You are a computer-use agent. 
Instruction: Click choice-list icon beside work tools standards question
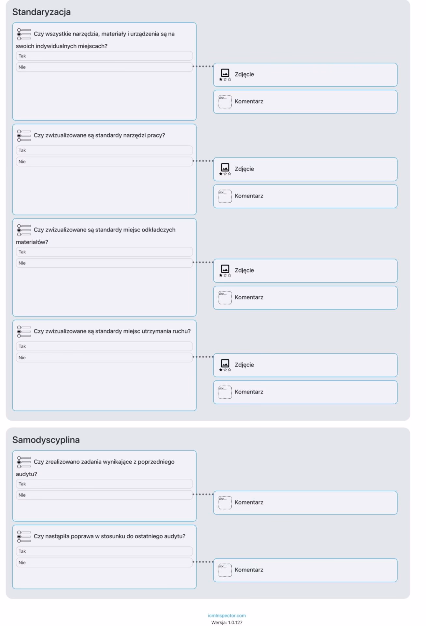24,136
